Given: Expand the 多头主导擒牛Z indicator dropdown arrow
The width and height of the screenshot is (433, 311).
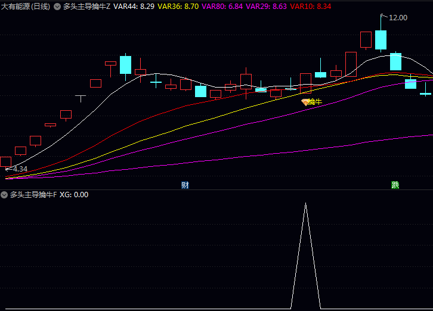Looking at the screenshot, I should click(x=57, y=7).
